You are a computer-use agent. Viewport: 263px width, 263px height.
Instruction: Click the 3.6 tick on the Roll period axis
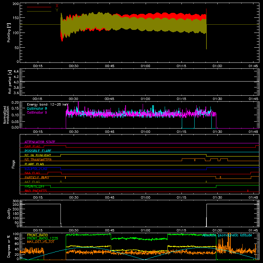(x=16, y=93)
